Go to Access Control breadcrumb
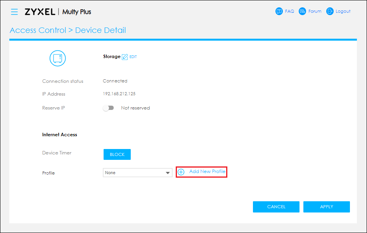 tap(38, 30)
